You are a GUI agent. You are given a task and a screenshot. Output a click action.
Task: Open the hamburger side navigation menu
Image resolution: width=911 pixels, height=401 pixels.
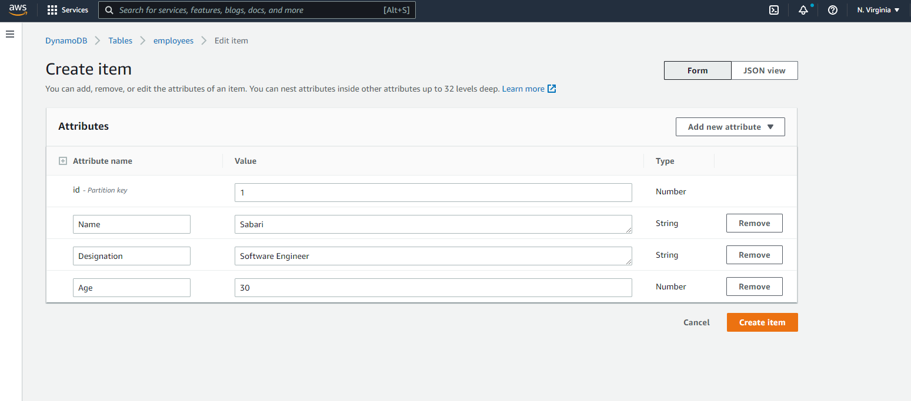pyautogui.click(x=10, y=34)
